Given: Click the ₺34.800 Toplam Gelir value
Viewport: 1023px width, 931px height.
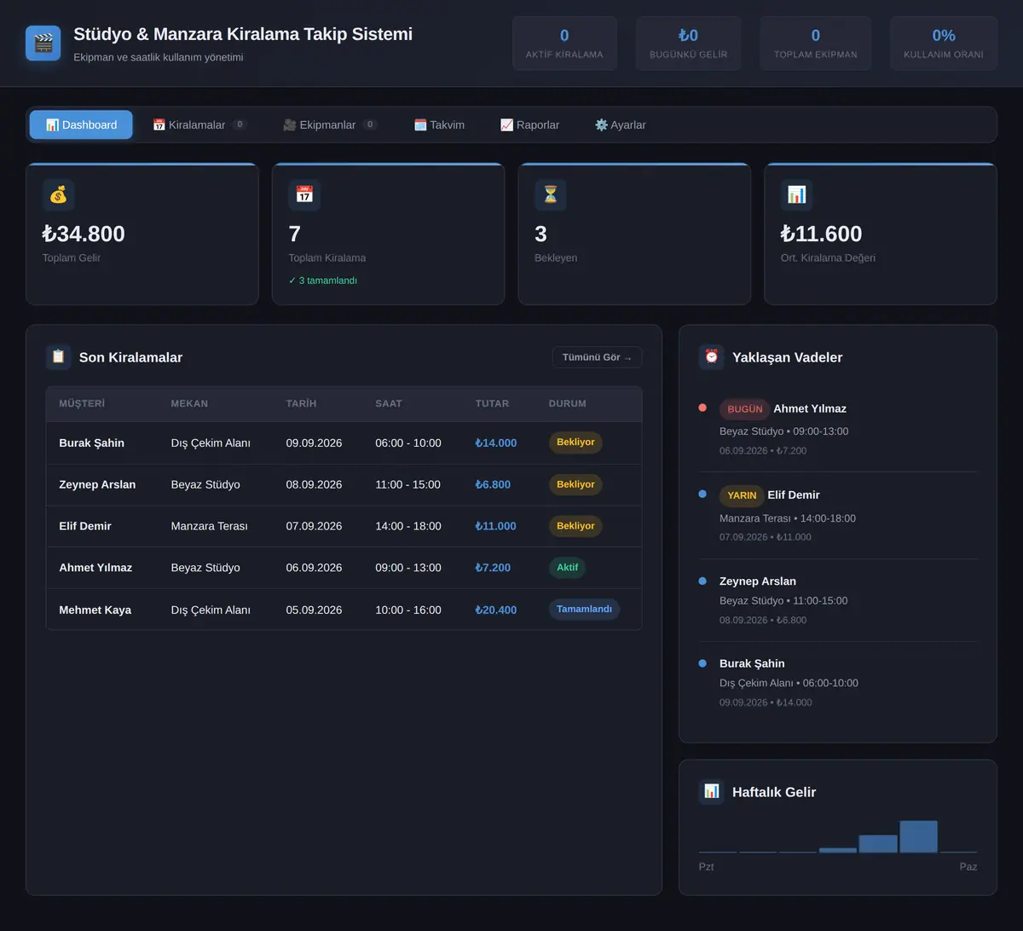Looking at the screenshot, I should pos(84,234).
